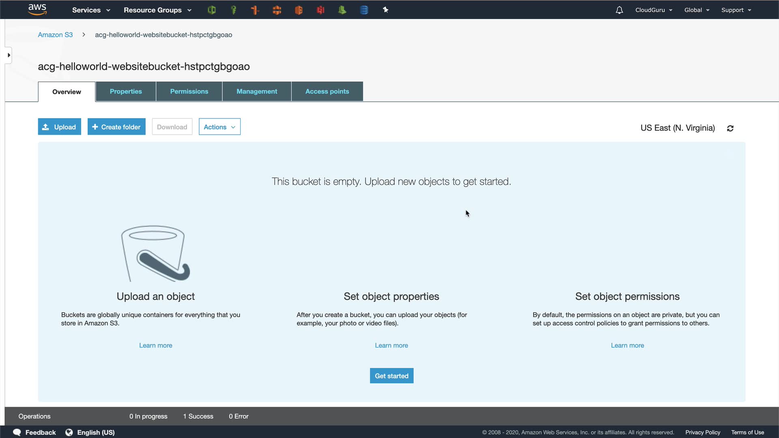Switch to the Permissions tab
This screenshot has height=438, width=779.
click(x=189, y=92)
